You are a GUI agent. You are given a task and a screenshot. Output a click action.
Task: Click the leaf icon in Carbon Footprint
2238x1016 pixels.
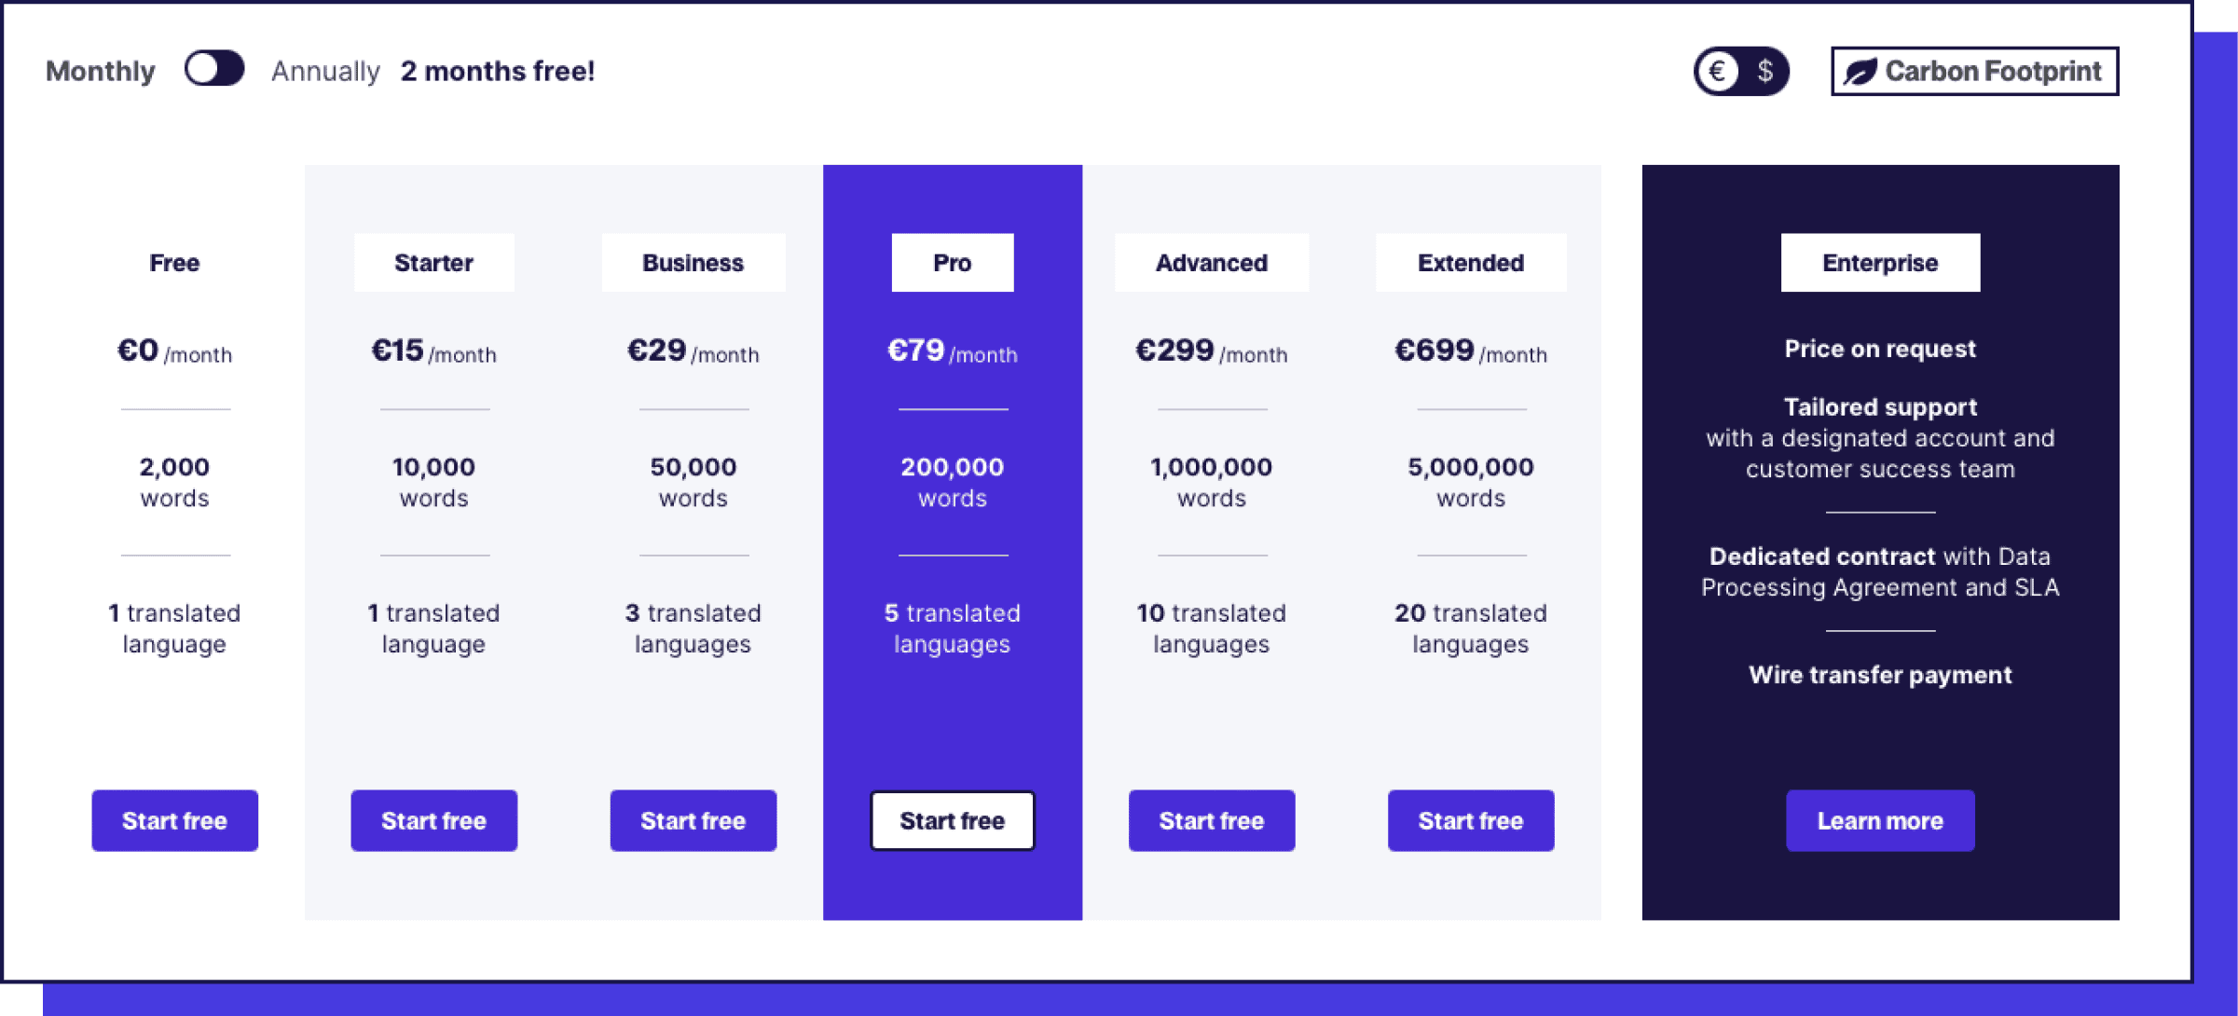1860,72
